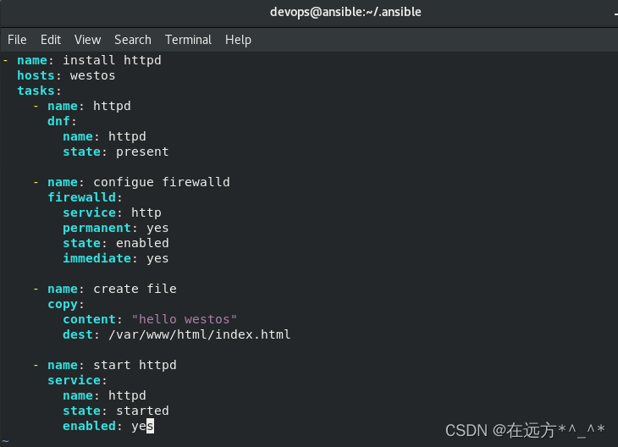The width and height of the screenshot is (618, 447).
Task: Open the Search menu
Action: 133,40
